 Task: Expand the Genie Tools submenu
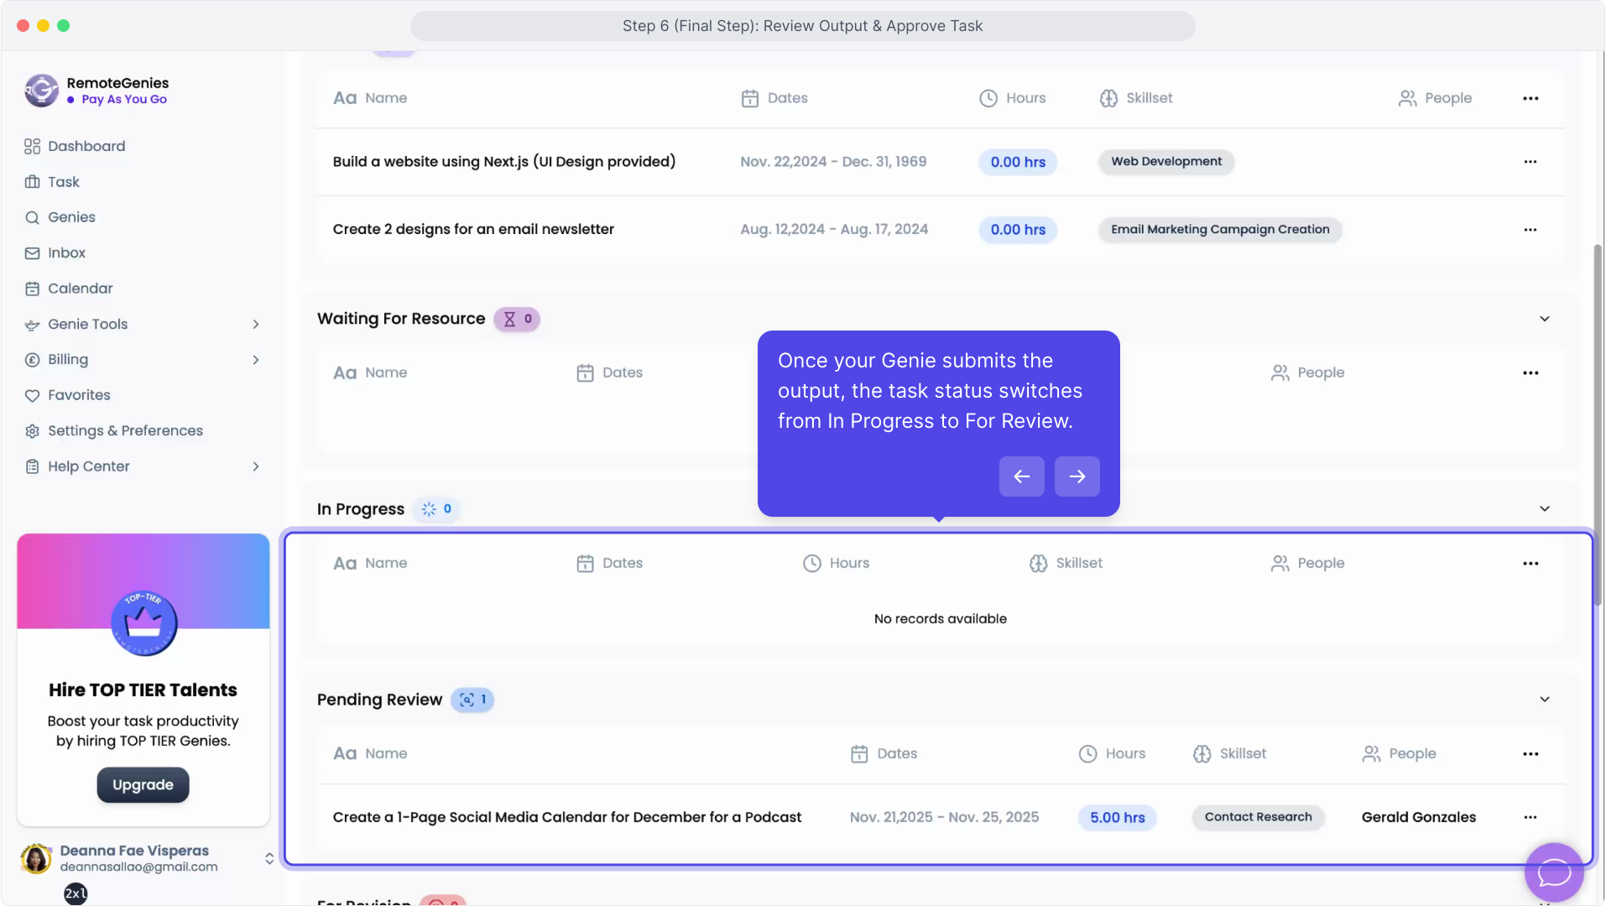click(256, 325)
